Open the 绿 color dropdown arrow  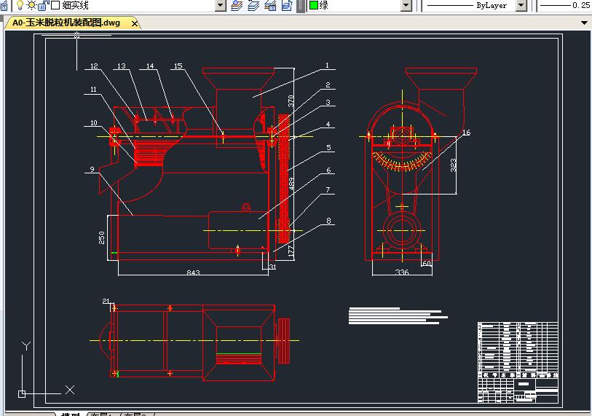[406, 5]
